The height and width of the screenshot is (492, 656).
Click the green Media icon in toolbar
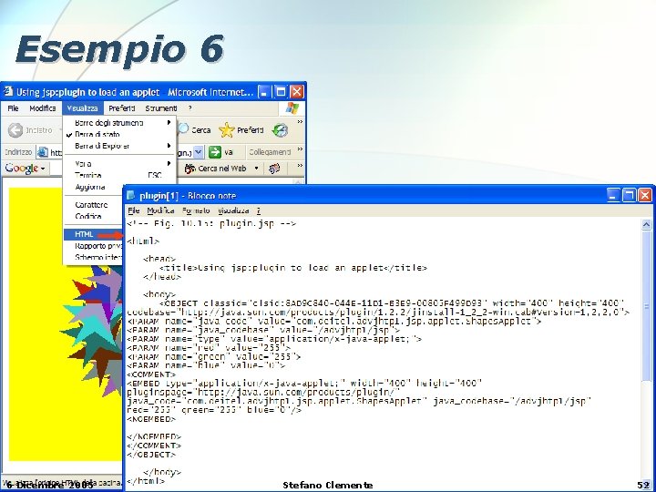280,130
